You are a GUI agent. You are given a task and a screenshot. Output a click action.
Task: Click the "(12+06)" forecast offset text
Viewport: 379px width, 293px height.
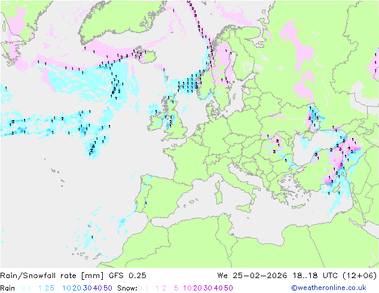(x=360, y=276)
